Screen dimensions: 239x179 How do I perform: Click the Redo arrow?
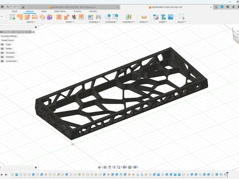15,7
